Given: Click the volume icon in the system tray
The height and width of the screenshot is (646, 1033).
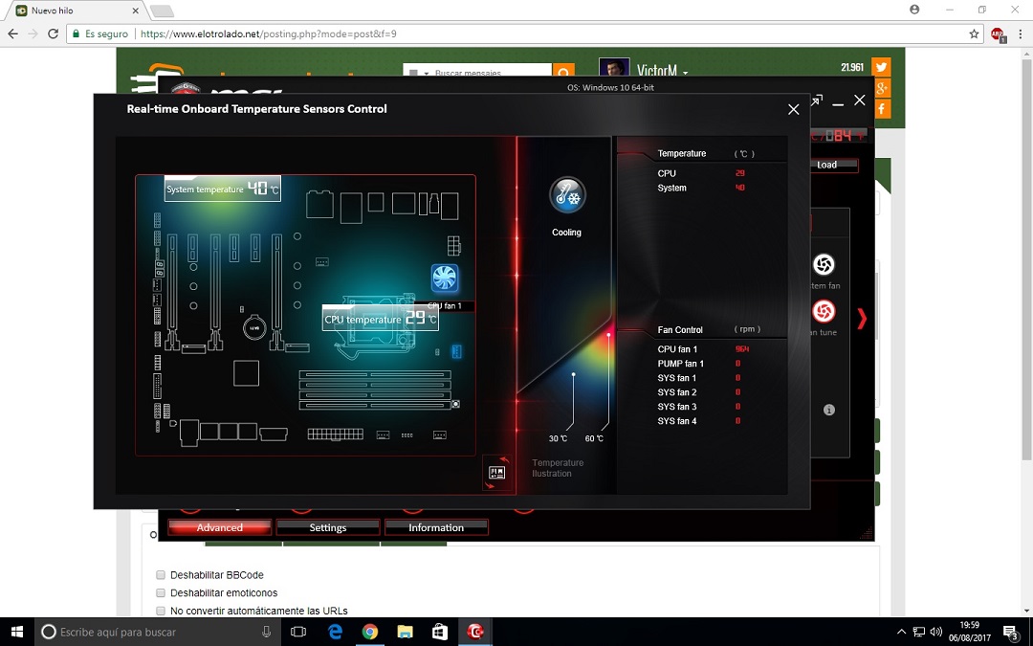Looking at the screenshot, I should 935,632.
